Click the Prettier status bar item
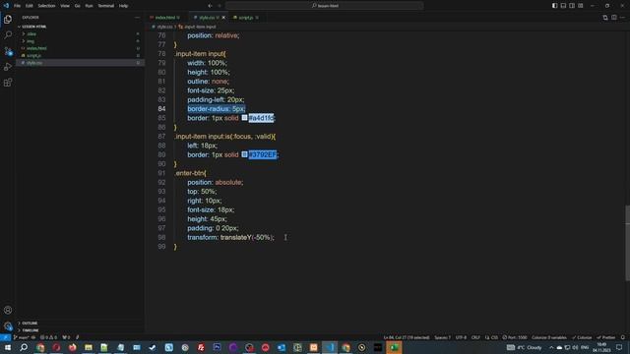The height and width of the screenshot is (354, 630). point(606,337)
